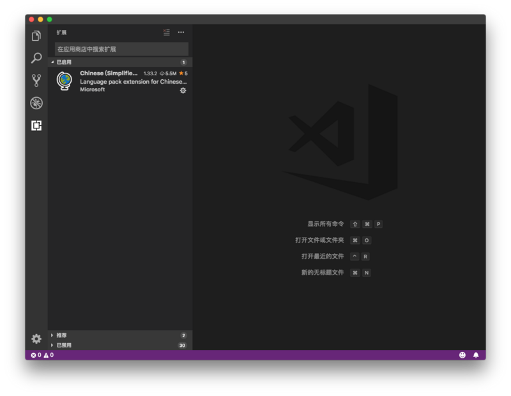Click the R key hint
Viewport: 511px width, 396px height.
pyautogui.click(x=365, y=257)
